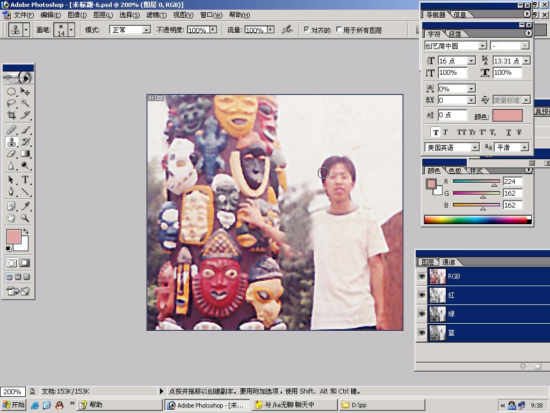Activate the Type tool
550x413 pixels.
[25, 180]
